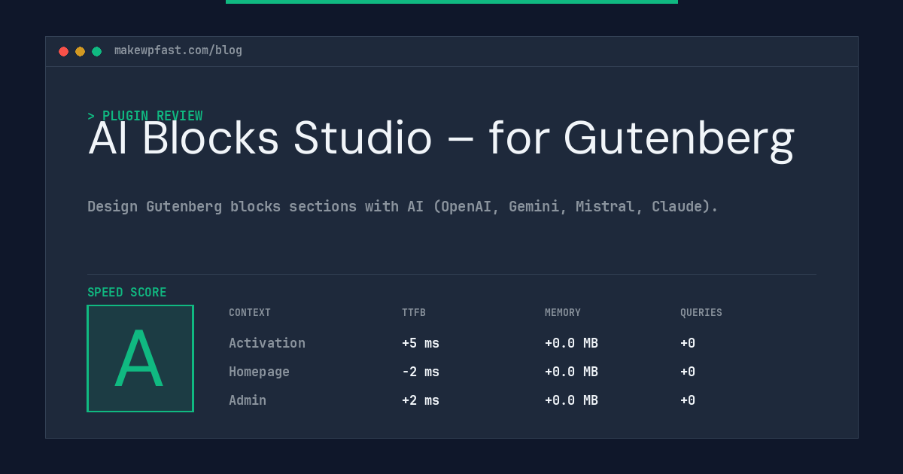Click the QUERIES column header
Screen dimensions: 903x474
pos(701,313)
